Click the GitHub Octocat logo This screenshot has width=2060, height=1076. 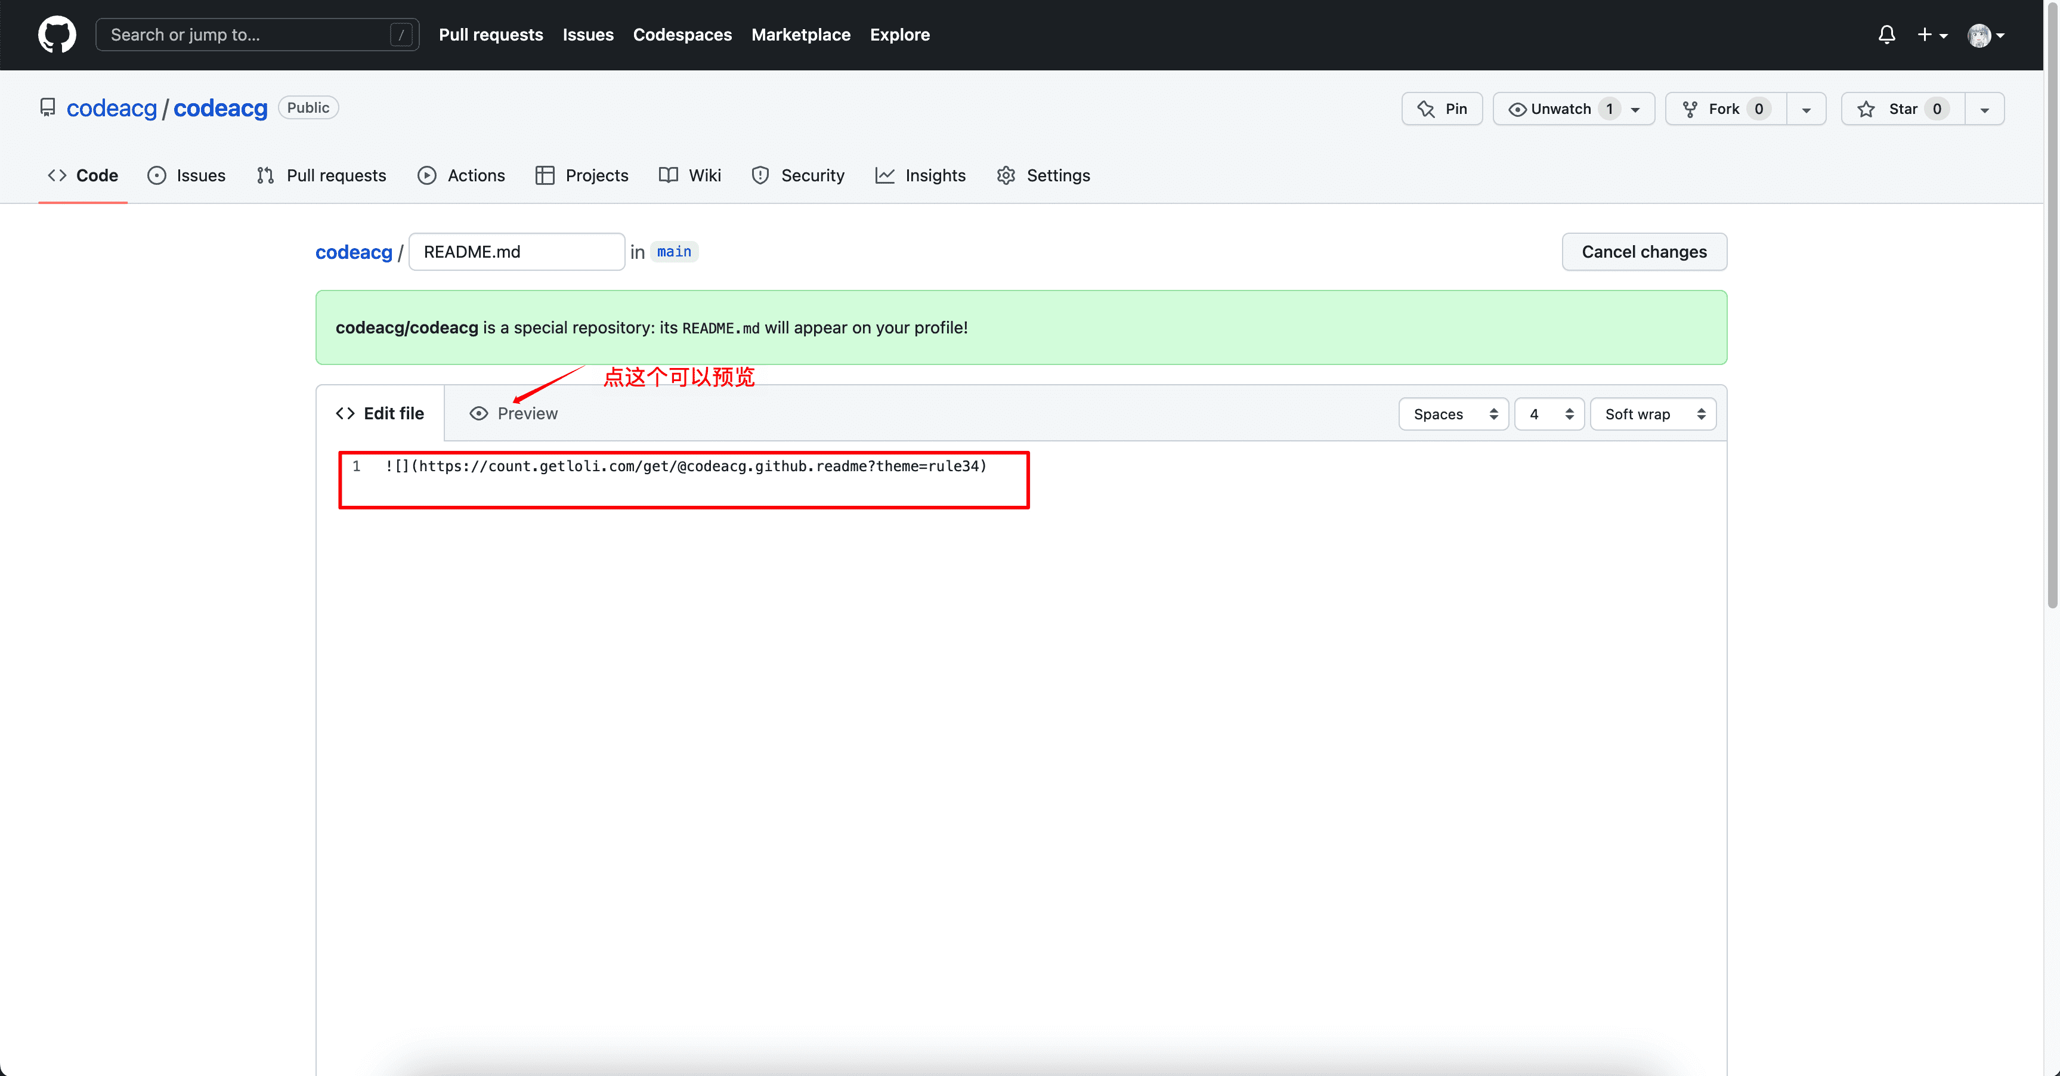coord(57,35)
